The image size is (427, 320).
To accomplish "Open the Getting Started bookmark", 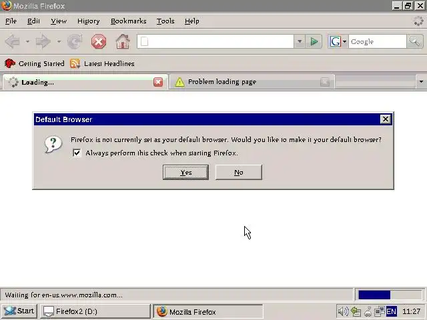I will tap(34, 64).
